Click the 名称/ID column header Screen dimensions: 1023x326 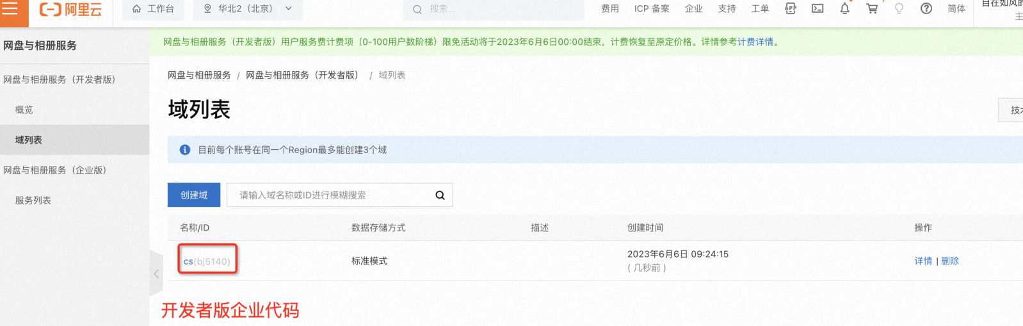coord(195,227)
